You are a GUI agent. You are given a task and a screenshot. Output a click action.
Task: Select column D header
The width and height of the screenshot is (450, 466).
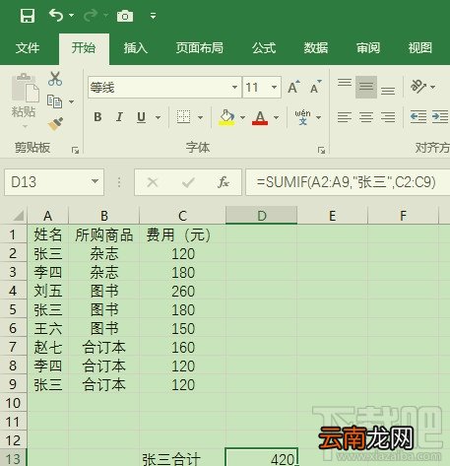click(261, 216)
